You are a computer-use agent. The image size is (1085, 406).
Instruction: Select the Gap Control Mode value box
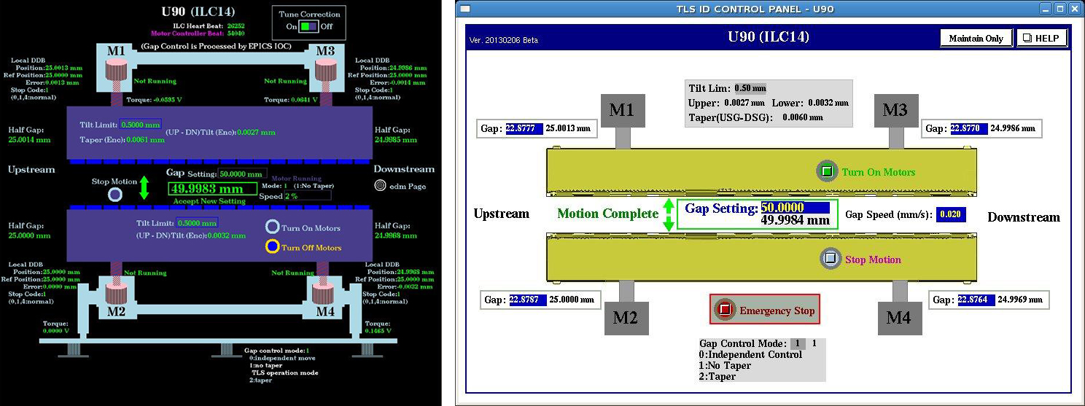coord(798,343)
